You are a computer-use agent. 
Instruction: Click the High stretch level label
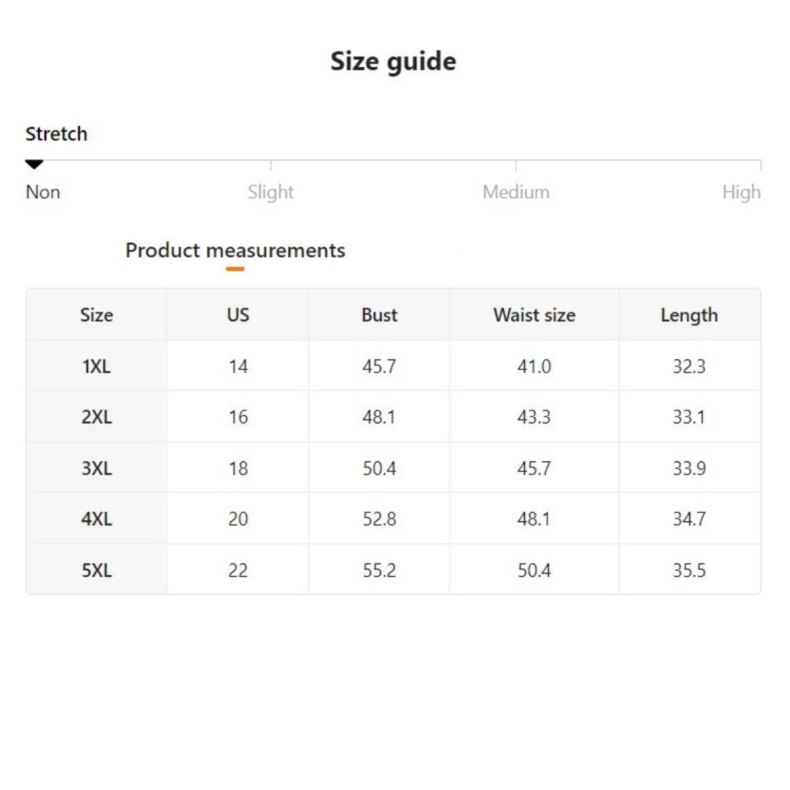click(741, 192)
